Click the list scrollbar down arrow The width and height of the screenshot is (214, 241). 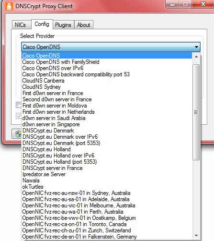point(196,236)
